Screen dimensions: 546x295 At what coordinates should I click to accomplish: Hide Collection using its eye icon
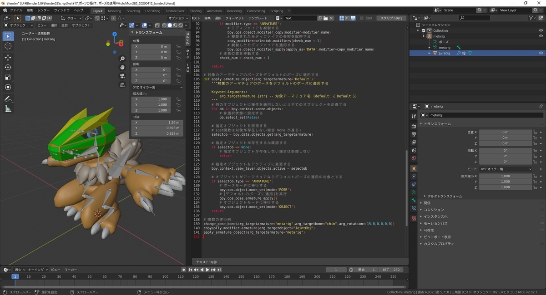[x=541, y=30]
